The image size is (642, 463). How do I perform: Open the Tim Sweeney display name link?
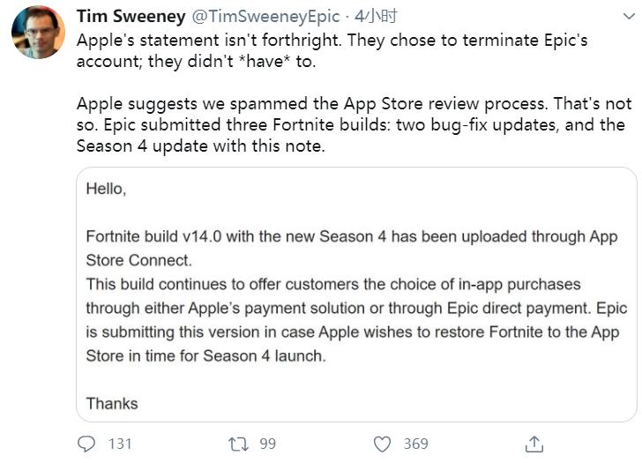pyautogui.click(x=129, y=17)
